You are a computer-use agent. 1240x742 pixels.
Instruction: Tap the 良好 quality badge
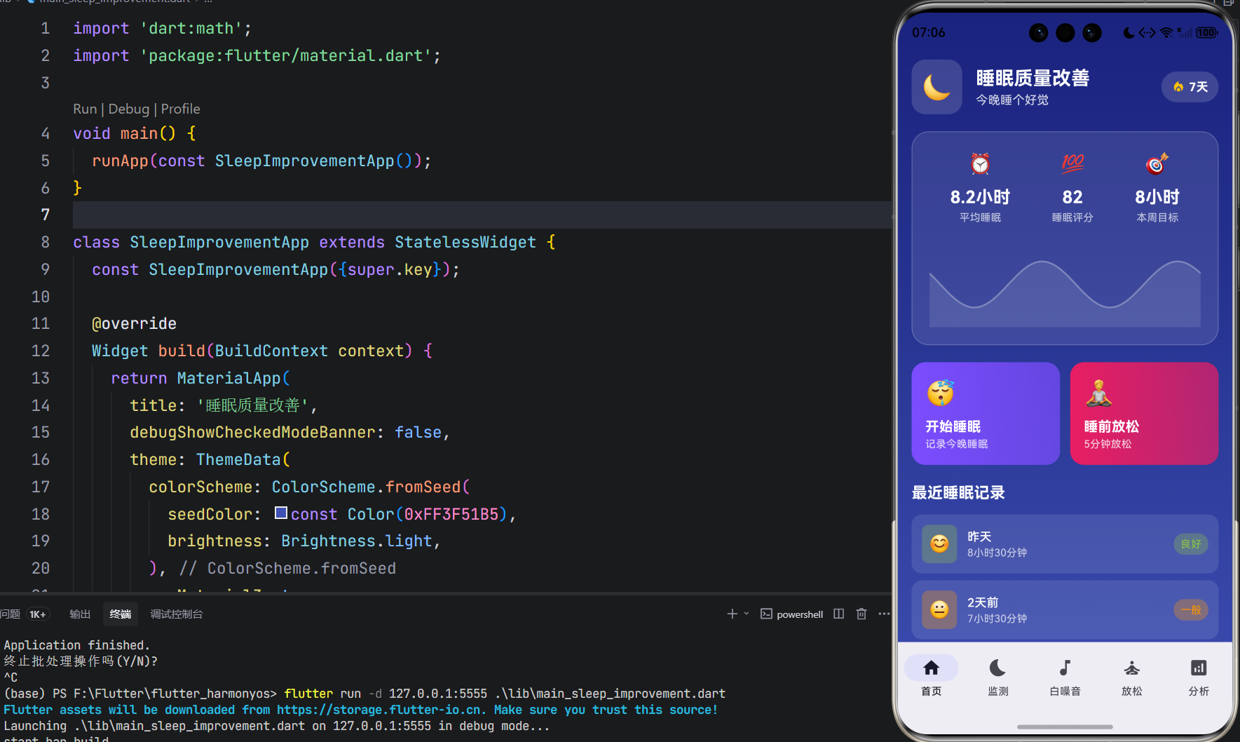coord(1191,544)
